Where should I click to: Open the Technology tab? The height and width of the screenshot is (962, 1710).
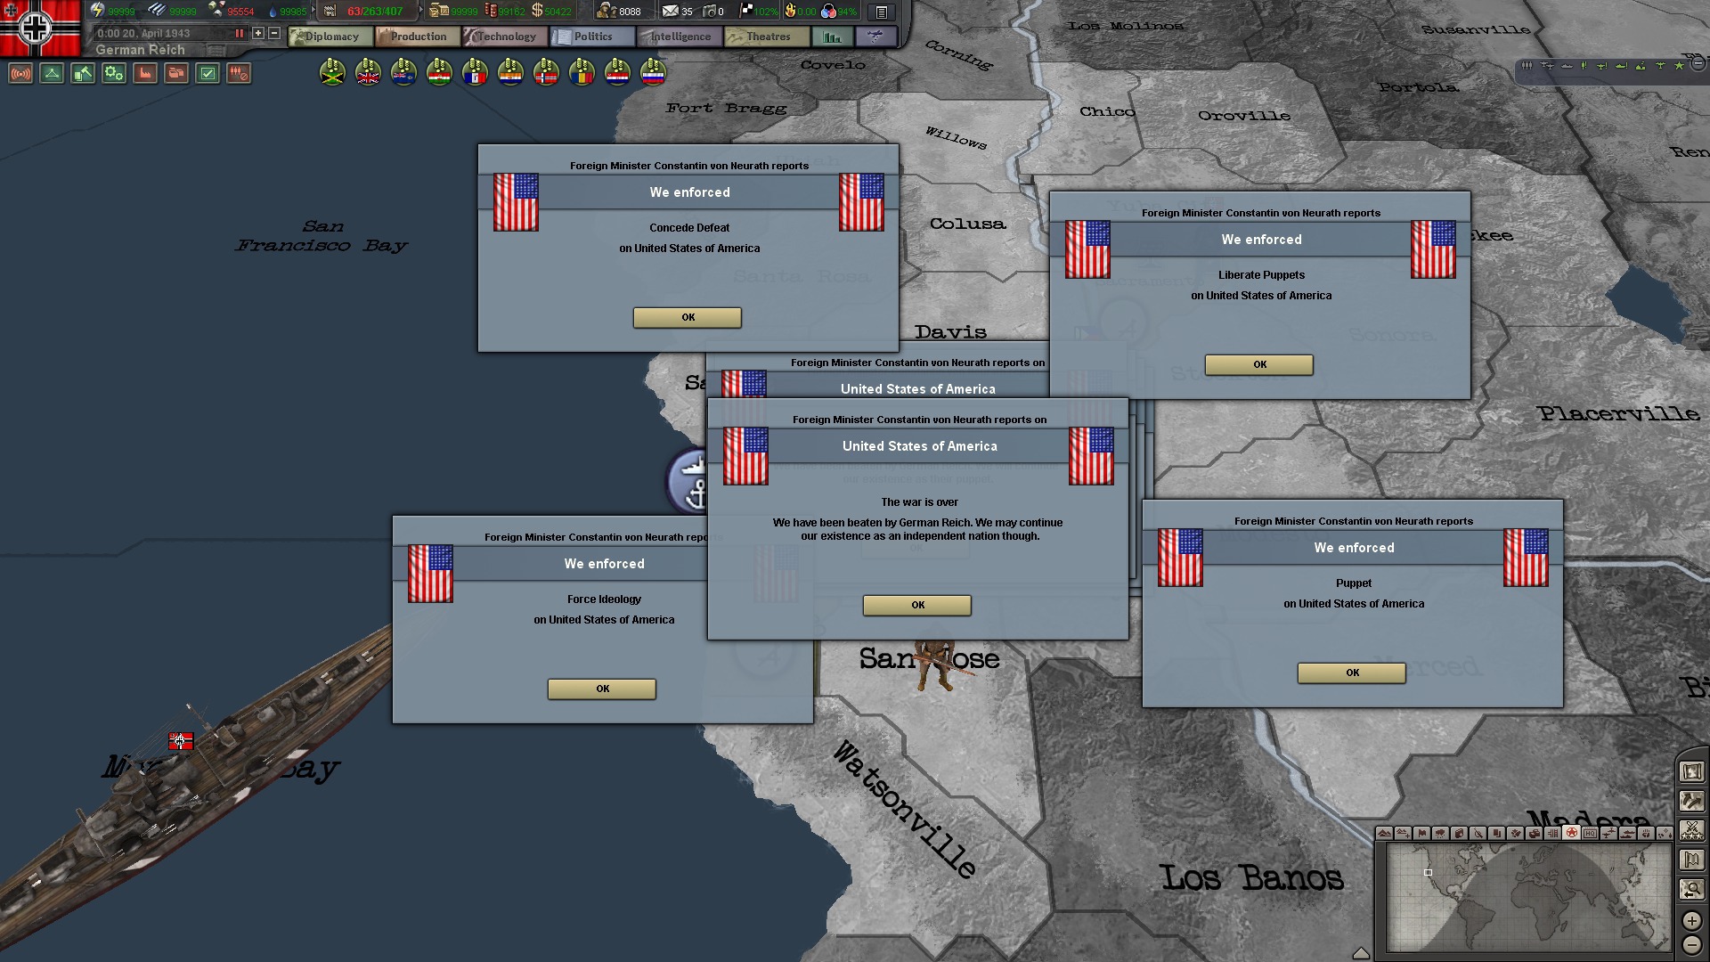click(x=505, y=37)
